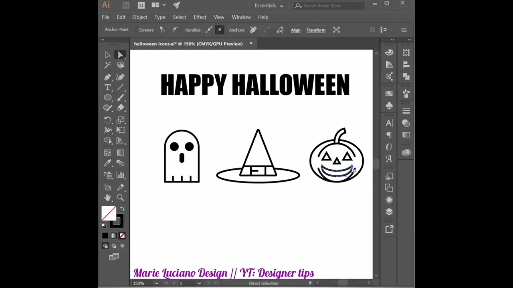Open the zoom level dropdown arrow
This screenshot has width=513, height=288.
click(x=156, y=283)
